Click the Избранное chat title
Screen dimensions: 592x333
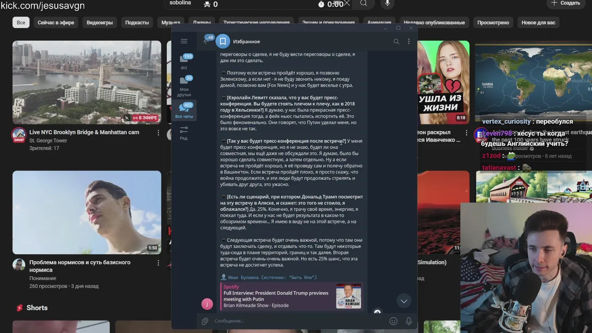[247, 42]
